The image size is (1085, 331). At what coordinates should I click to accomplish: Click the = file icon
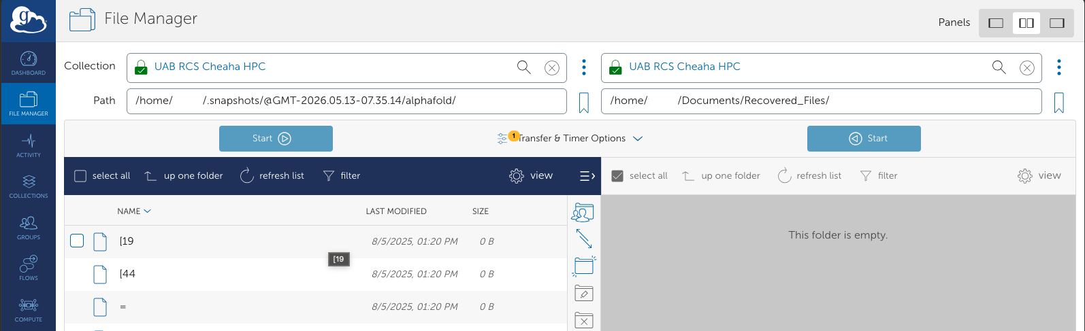[x=100, y=307]
